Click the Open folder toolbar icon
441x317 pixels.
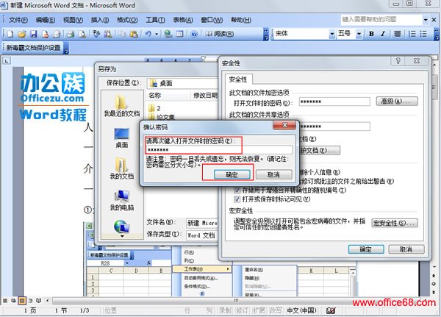click(x=22, y=34)
